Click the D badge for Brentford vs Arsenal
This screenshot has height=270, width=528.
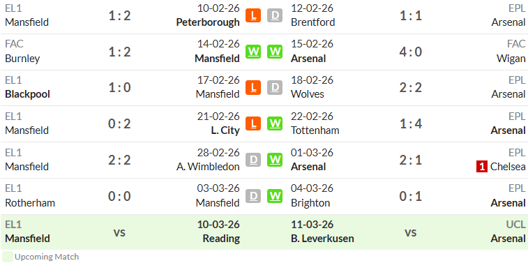tap(275, 15)
